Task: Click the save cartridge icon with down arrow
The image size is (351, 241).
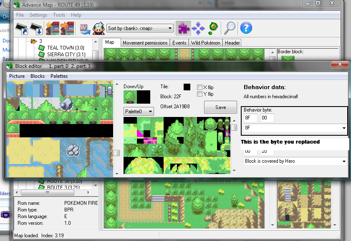Action: pyautogui.click(x=36, y=28)
